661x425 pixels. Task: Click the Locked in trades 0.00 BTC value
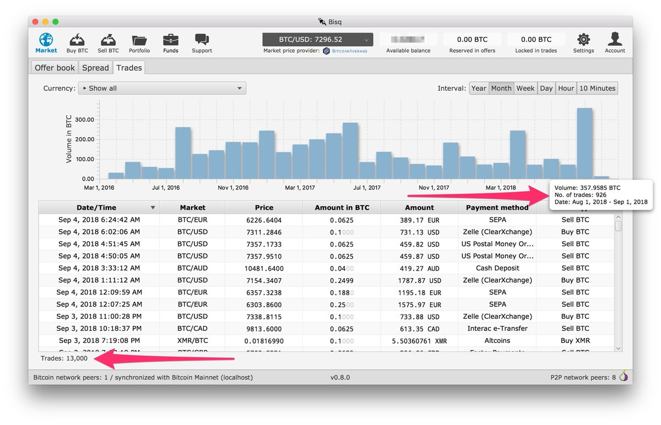click(x=537, y=40)
